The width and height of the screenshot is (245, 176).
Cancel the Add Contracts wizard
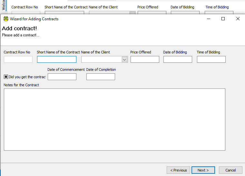(230, 170)
